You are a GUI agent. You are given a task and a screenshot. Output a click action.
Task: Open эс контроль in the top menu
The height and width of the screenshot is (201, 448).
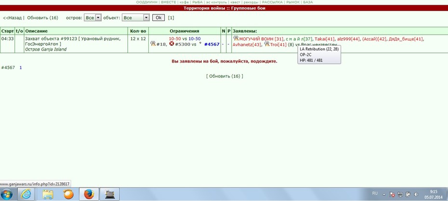click(x=216, y=2)
